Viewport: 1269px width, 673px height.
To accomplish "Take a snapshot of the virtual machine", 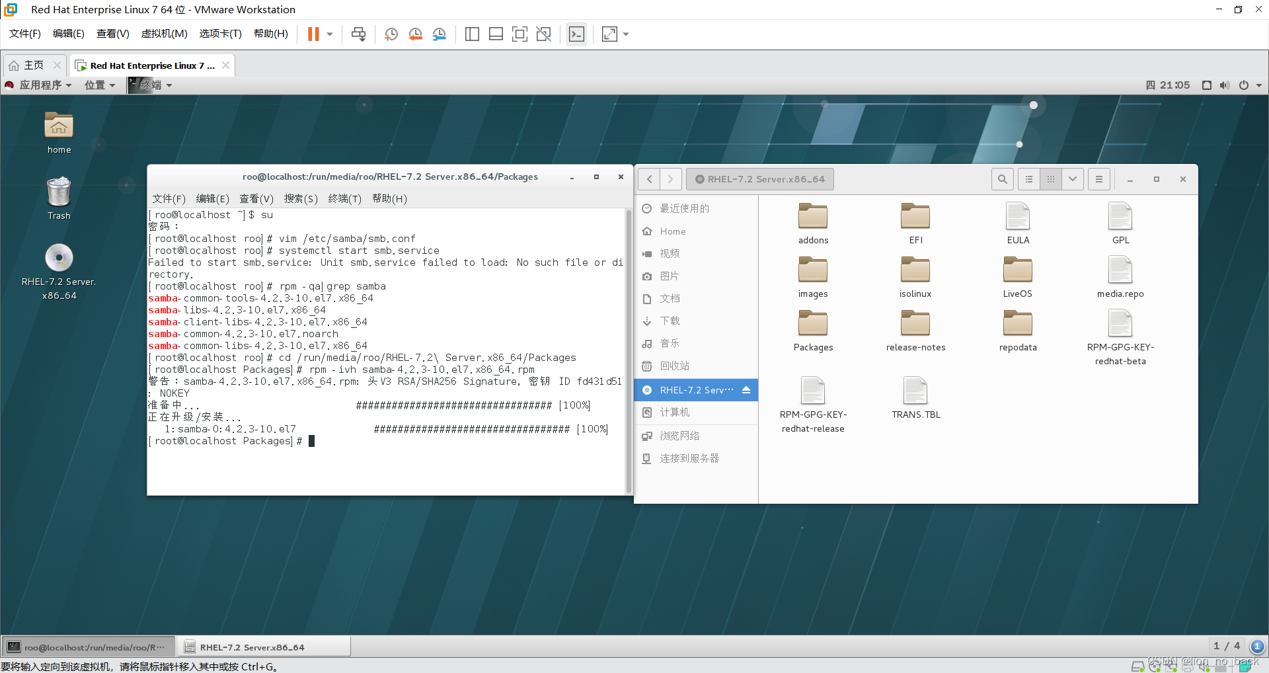I will (391, 34).
